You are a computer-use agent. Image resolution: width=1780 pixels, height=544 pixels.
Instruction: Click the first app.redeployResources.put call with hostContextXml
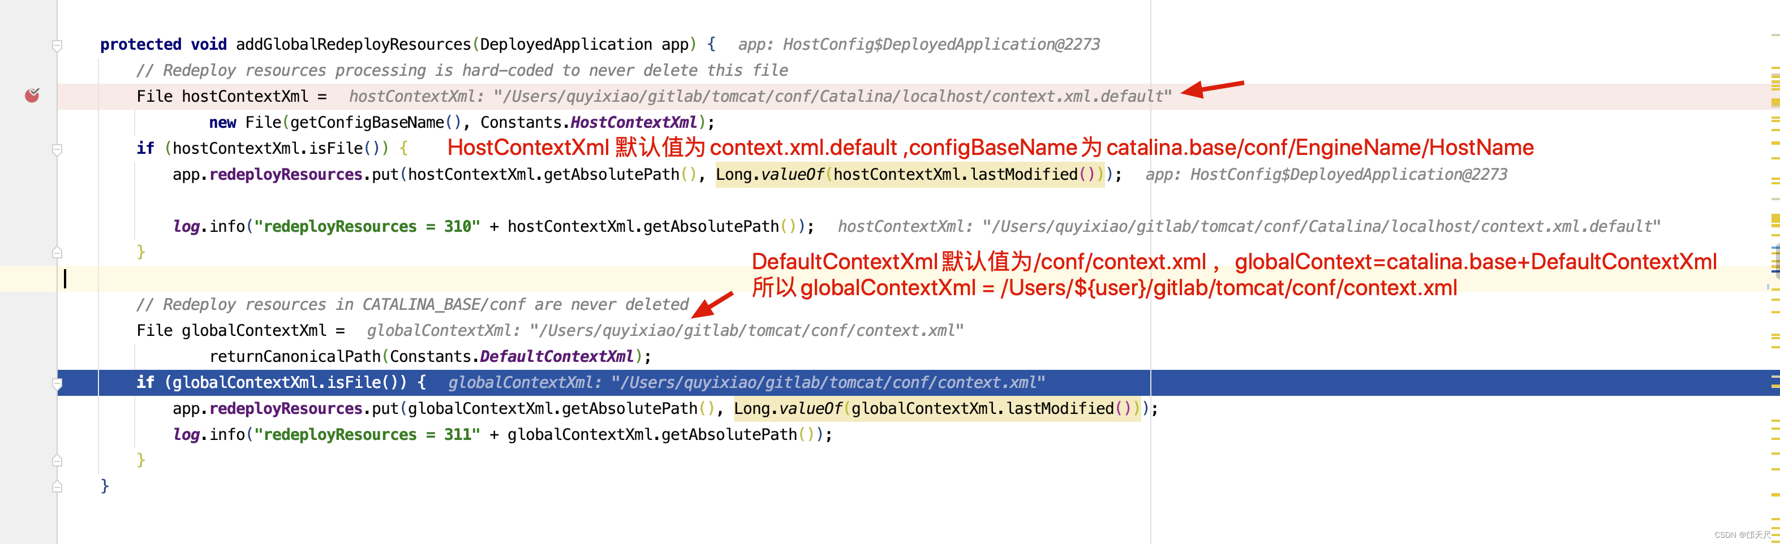[x=647, y=175]
